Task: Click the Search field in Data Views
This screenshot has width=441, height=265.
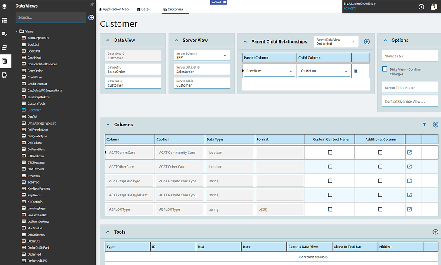Action: (x=50, y=17)
